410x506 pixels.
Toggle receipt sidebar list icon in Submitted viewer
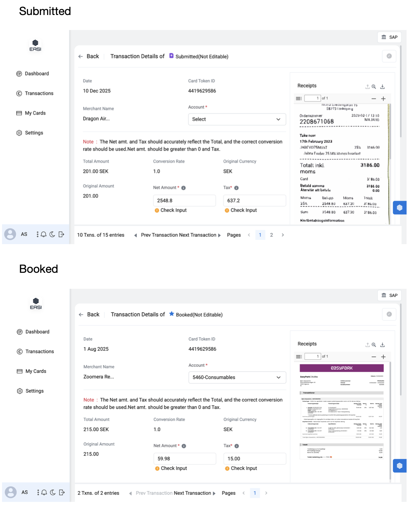click(299, 99)
